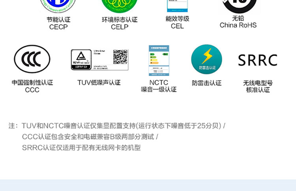Select the '节能认证 CECP' caption

tap(58, 23)
